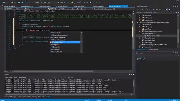The height and width of the screenshot is (101, 180).
Task: Open the Package Manager Console tab
Action: (x=13, y=97)
